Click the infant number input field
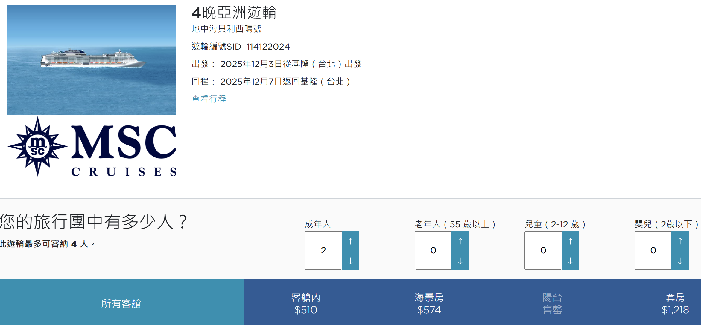 pos(653,250)
